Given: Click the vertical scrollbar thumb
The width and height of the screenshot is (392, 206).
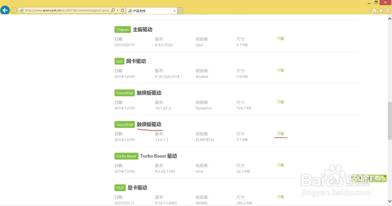Looking at the screenshot, I should click(390, 120).
